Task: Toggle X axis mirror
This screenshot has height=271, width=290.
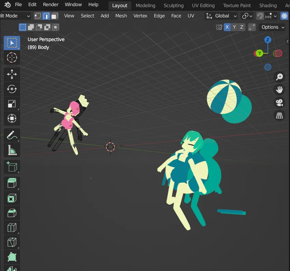Action: point(227,27)
